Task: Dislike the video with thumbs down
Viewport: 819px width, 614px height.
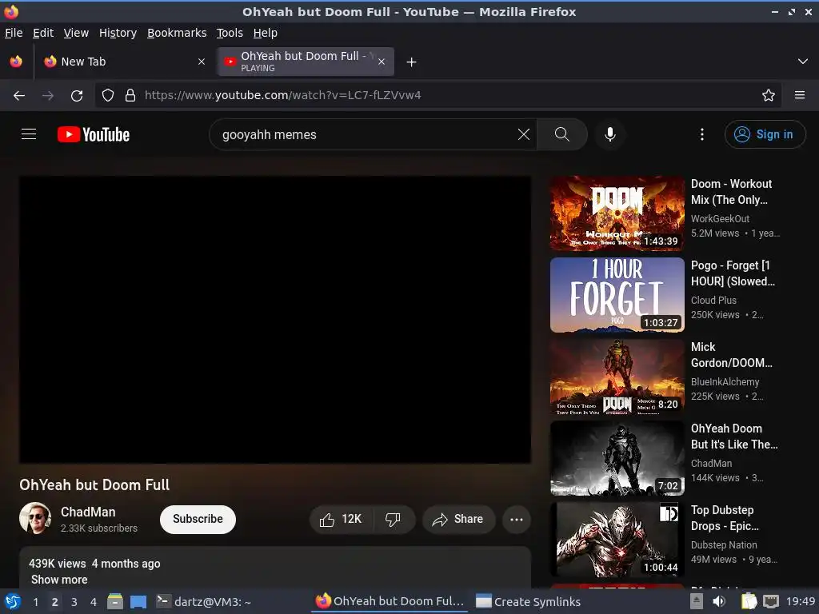Action: click(393, 519)
